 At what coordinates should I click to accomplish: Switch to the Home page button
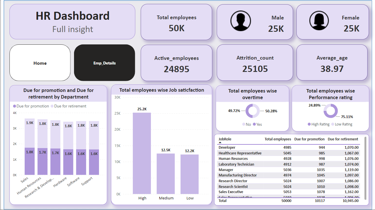(x=40, y=63)
